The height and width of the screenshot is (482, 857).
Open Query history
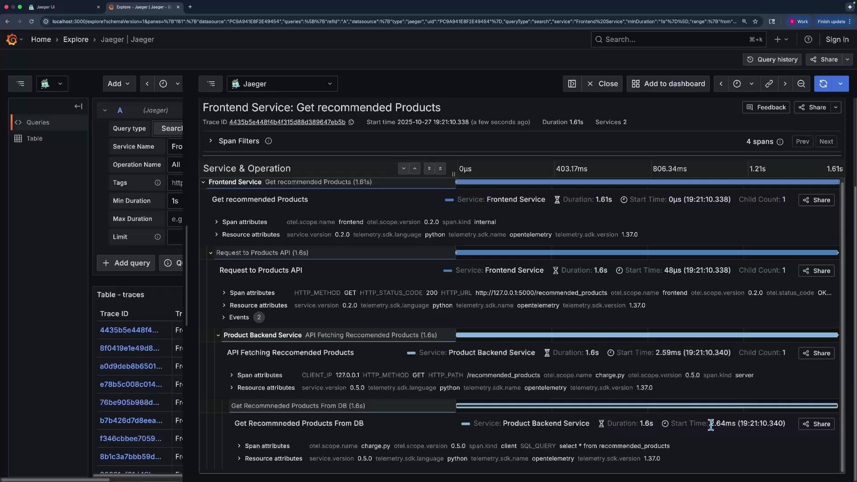[772, 59]
